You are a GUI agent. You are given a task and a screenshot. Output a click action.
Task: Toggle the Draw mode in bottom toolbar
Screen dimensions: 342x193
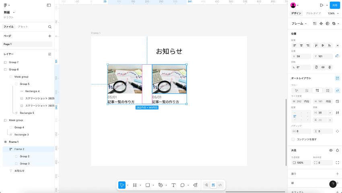pyautogui.click(x=206, y=185)
